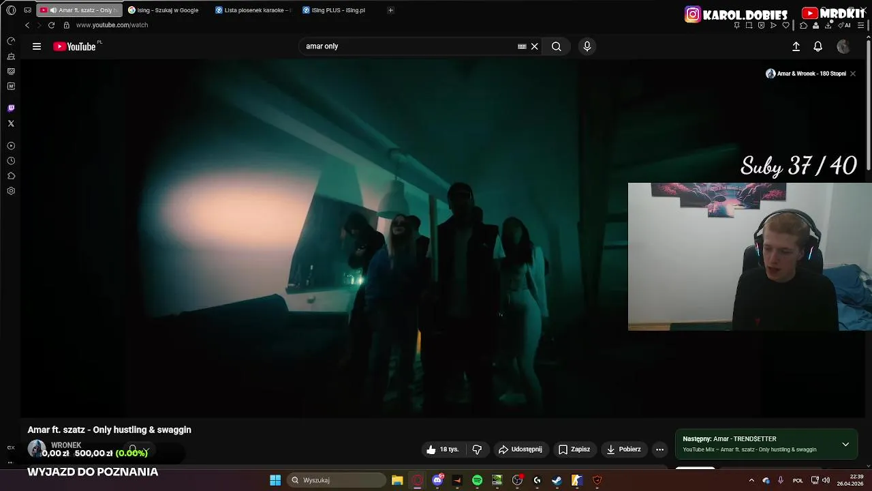Show hidden tray icons chevron
The height and width of the screenshot is (491, 872).
[x=751, y=480]
